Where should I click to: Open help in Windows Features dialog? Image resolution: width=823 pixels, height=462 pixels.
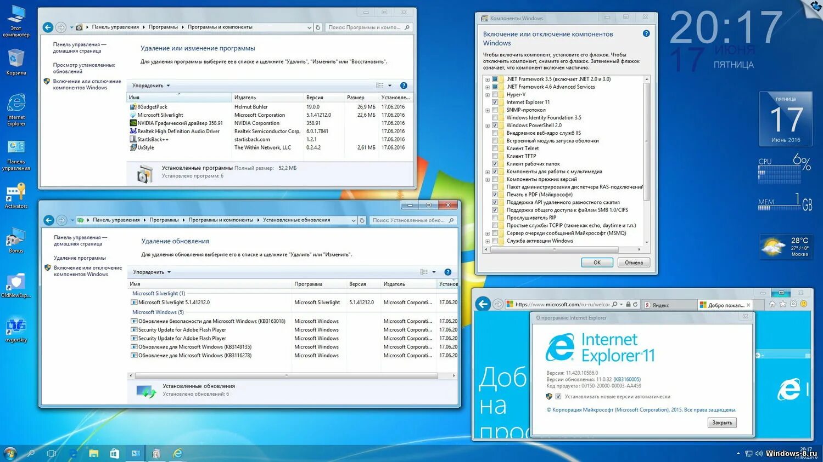pos(646,33)
